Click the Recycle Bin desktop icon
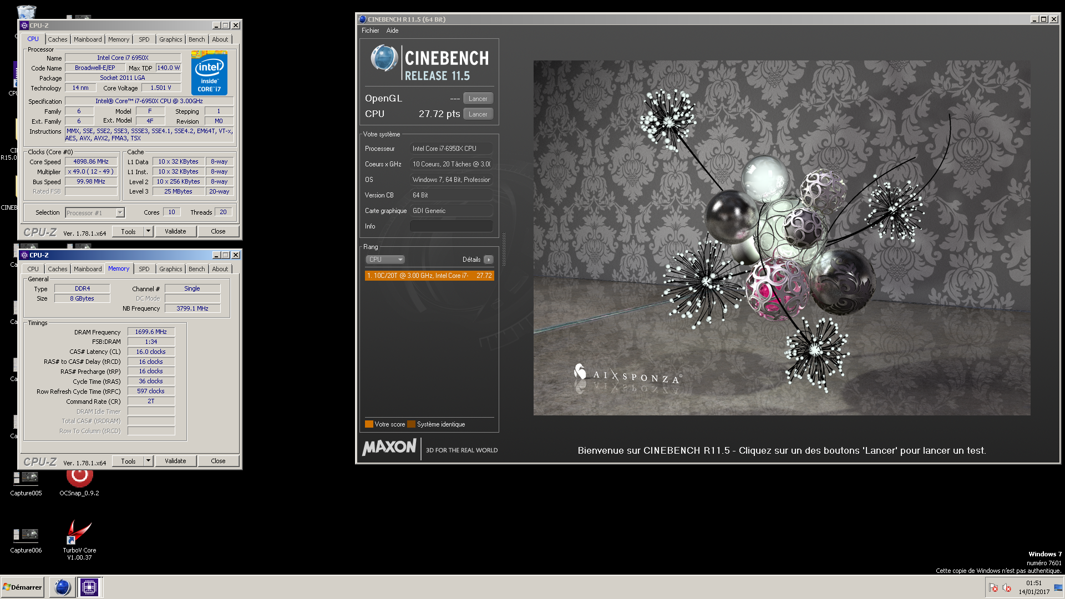The image size is (1065, 599). [26, 11]
